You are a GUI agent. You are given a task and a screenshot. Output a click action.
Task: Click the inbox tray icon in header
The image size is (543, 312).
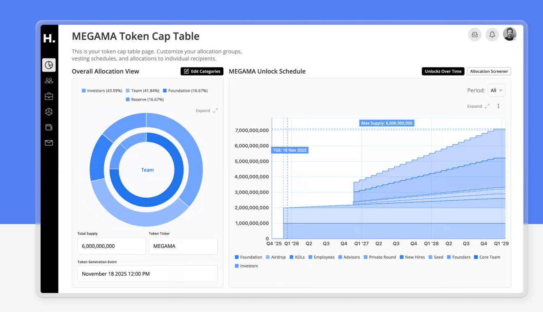click(475, 35)
